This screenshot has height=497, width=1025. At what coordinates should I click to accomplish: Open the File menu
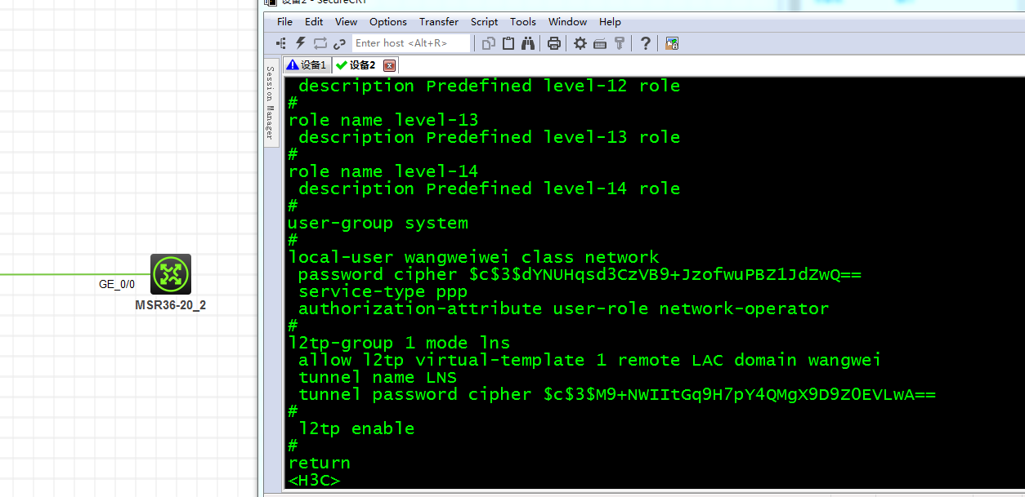point(284,22)
